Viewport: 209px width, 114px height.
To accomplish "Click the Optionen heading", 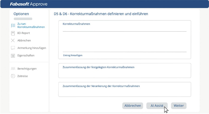I will [21, 14].
